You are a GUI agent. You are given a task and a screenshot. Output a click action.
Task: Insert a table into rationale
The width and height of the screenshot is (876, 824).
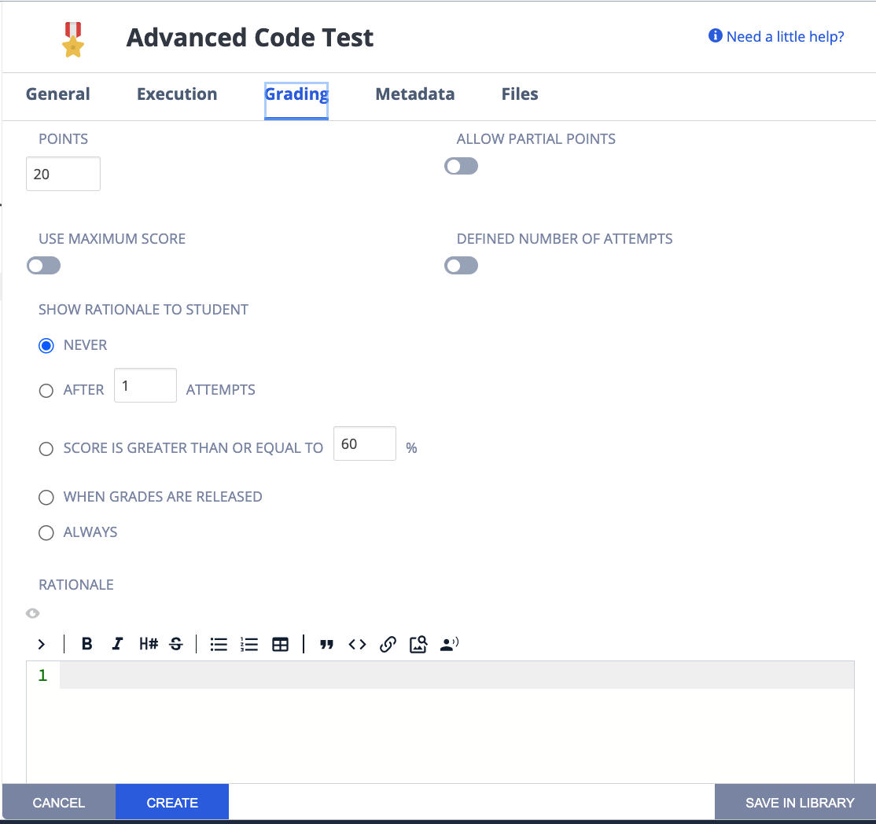point(280,645)
